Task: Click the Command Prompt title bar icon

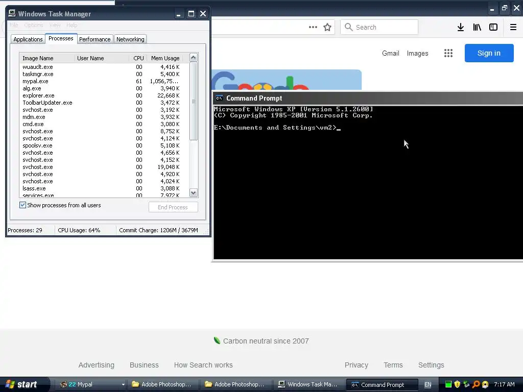Action: [219, 98]
